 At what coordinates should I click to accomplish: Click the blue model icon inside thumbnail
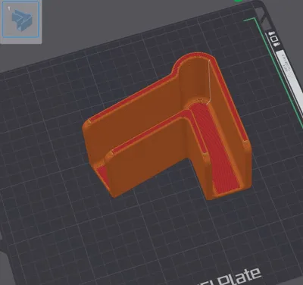[x=22, y=20]
